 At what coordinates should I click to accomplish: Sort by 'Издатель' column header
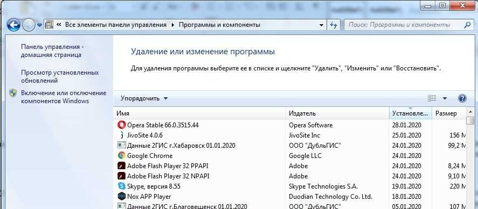tap(337, 113)
